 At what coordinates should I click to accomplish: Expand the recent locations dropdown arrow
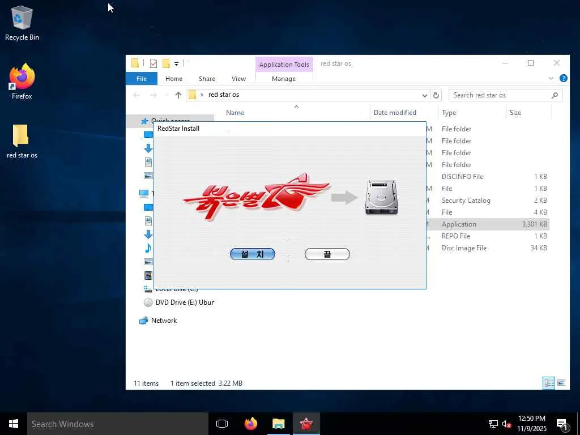pyautogui.click(x=167, y=95)
